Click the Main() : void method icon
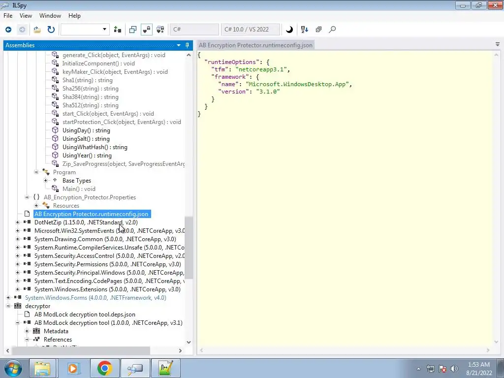Image resolution: width=504 pixels, height=378 pixels. click(x=55, y=189)
